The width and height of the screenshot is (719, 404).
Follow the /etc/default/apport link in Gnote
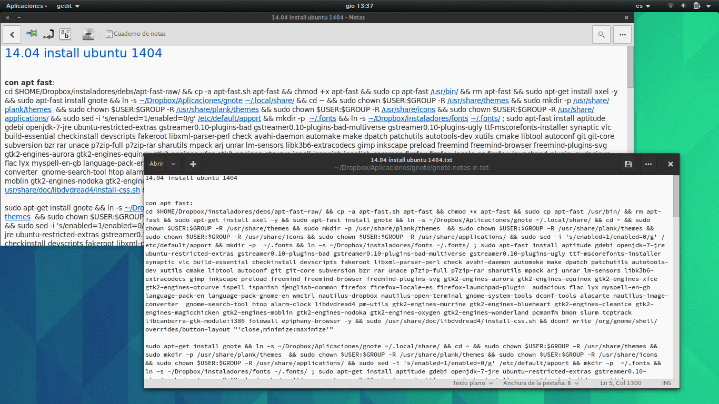(x=229, y=118)
